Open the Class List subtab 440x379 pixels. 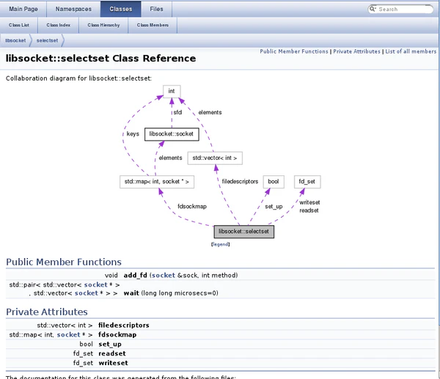[x=20, y=25]
